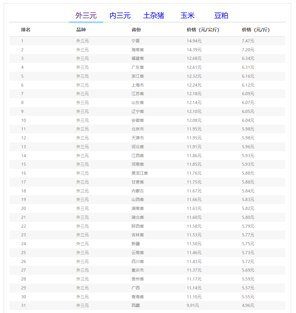This screenshot has width=296, height=313.
Task: Select the 土杂猪 tab
Action: 154,16
